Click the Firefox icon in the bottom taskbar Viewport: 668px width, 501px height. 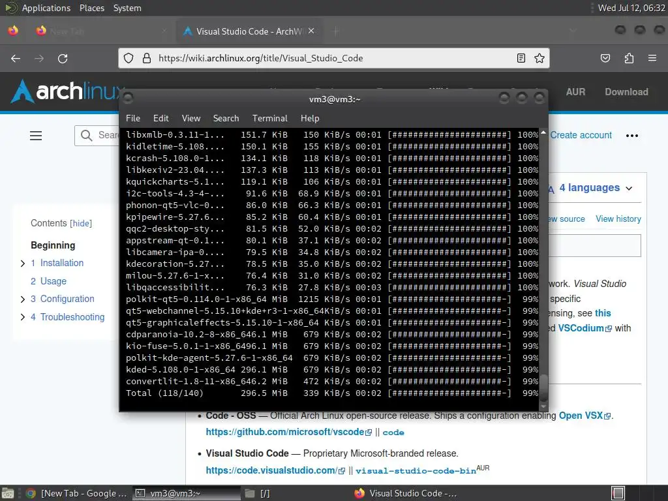coord(359,493)
